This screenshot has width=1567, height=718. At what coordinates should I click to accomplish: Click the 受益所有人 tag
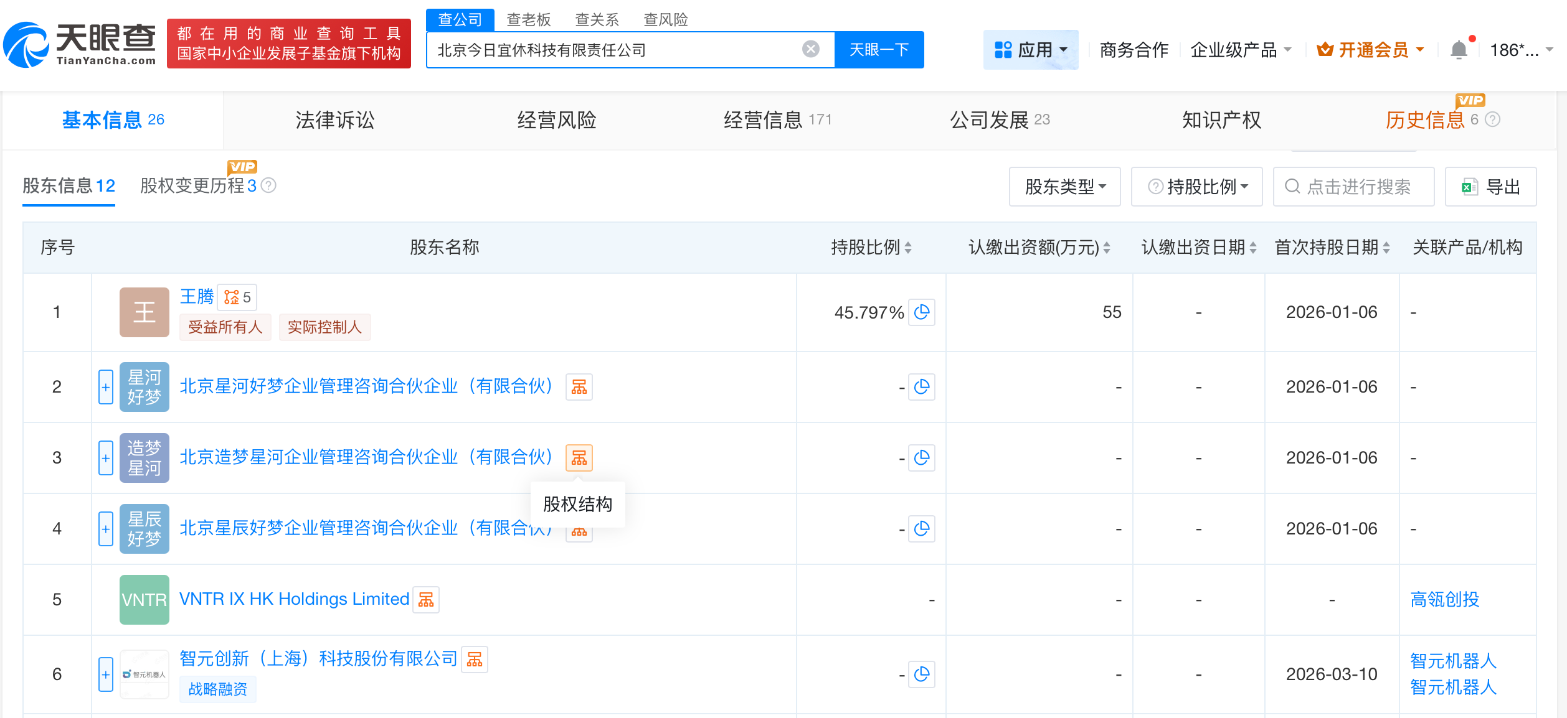(x=225, y=327)
